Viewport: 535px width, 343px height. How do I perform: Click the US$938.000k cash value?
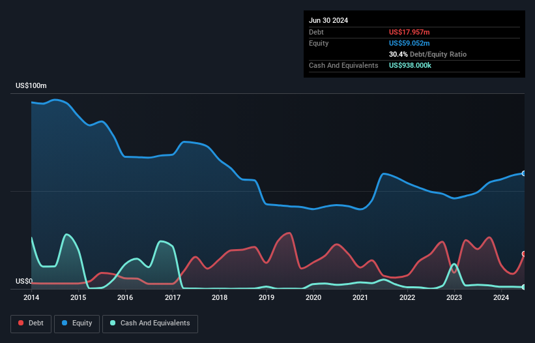(x=410, y=65)
